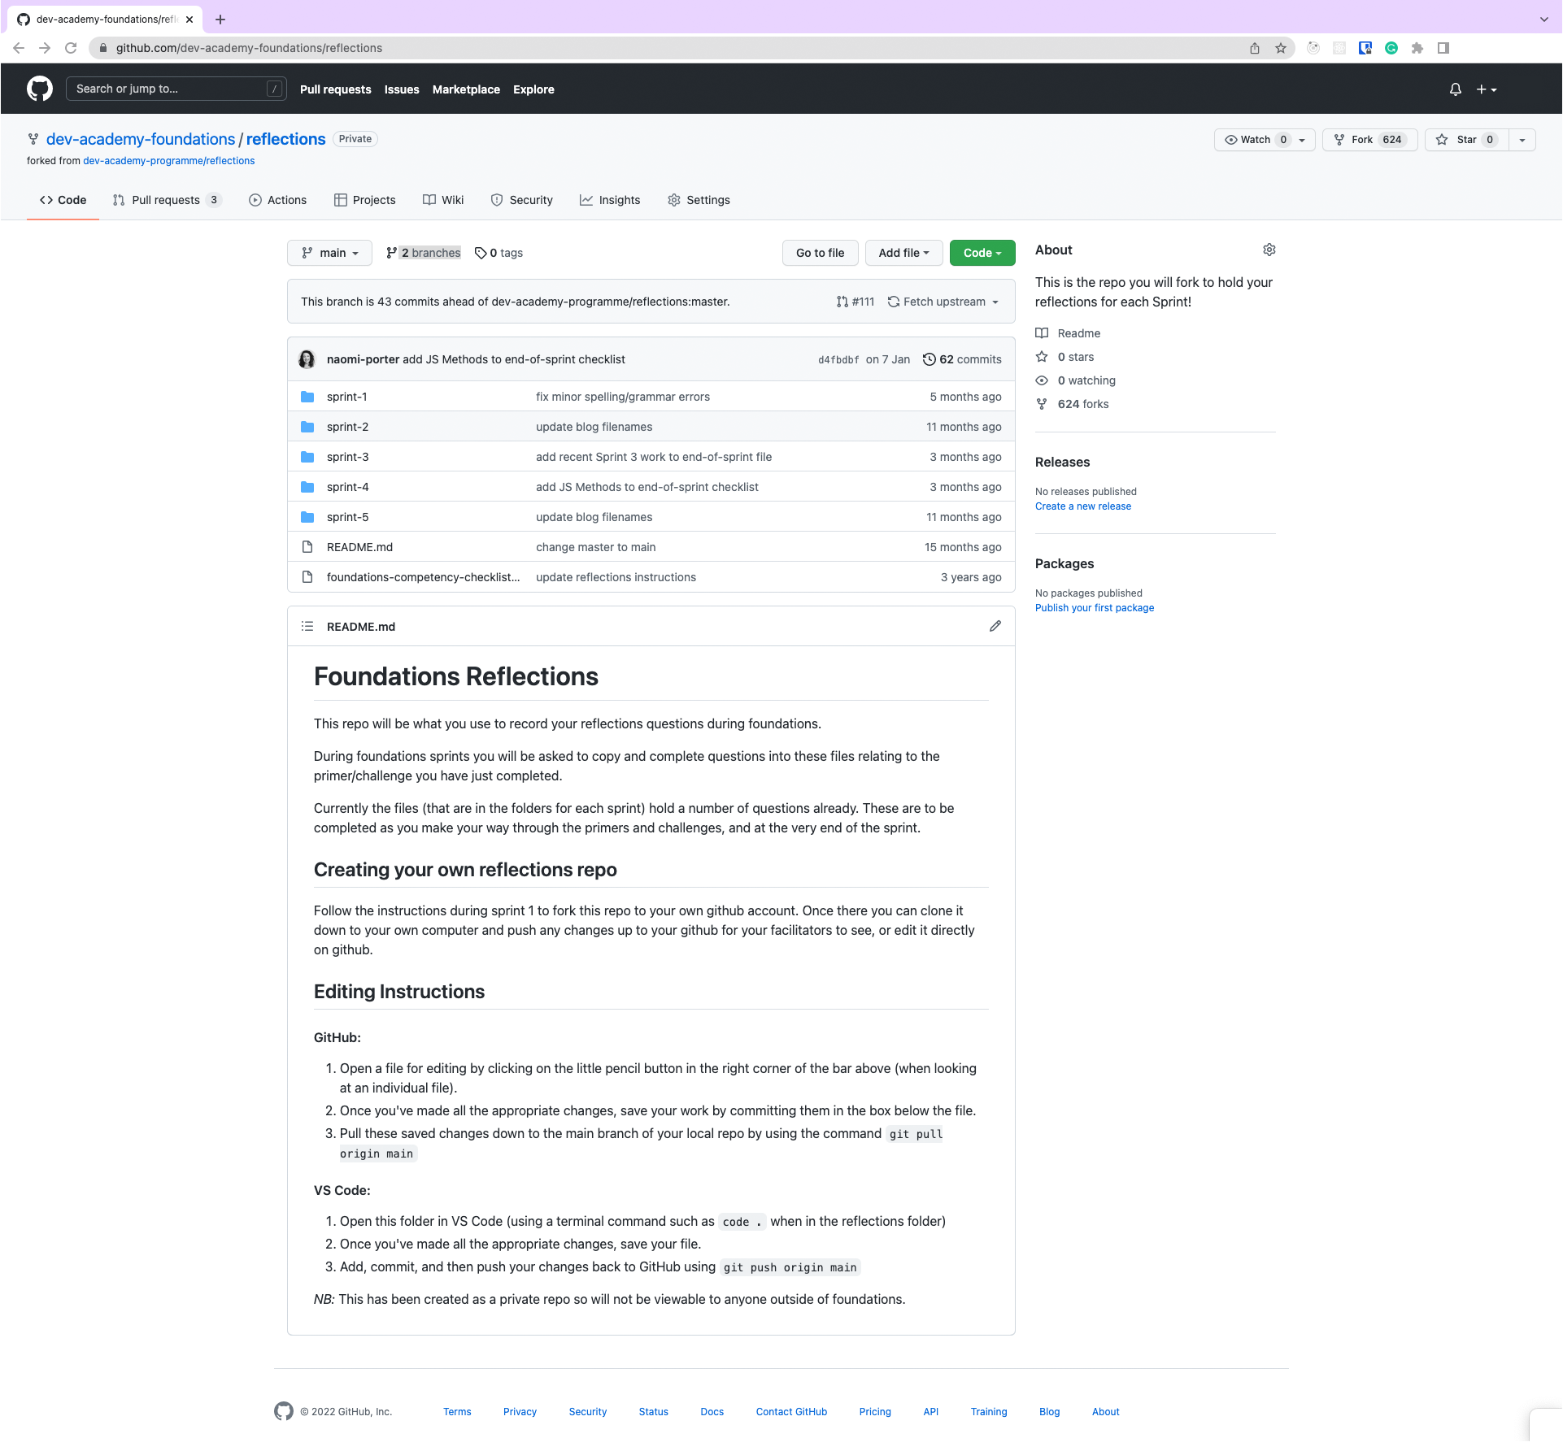Screen dimensions: 1563x1451
Task: View commit history via the clock icon
Action: (930, 358)
